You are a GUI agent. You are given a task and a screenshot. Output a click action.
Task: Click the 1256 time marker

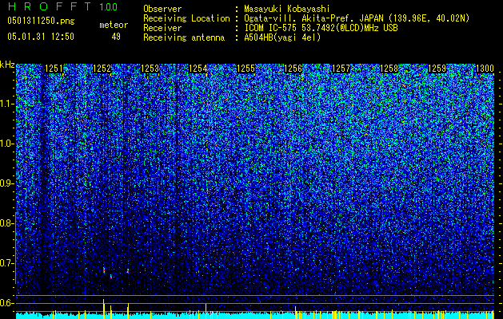pyautogui.click(x=293, y=69)
